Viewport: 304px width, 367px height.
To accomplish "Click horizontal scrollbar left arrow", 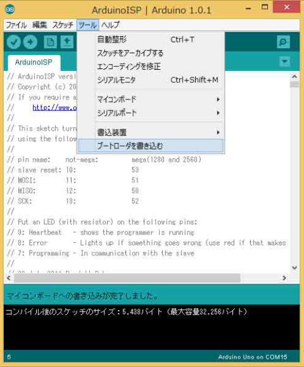I will (x=9, y=278).
